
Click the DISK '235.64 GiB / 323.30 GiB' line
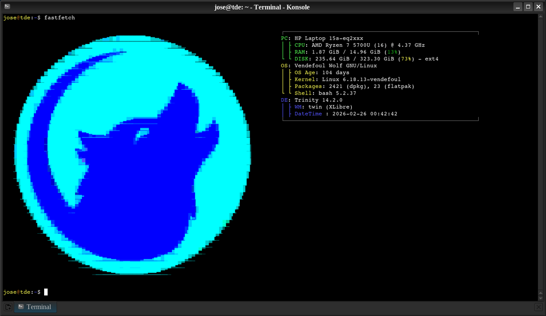(366, 59)
